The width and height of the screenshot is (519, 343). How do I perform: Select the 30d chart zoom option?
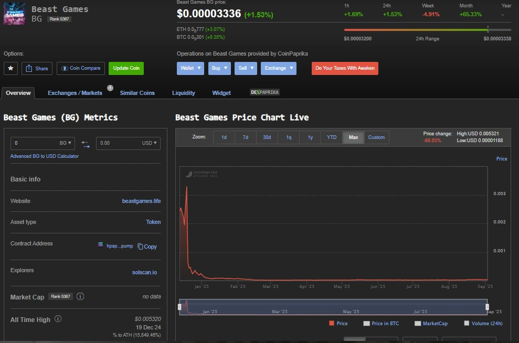267,137
